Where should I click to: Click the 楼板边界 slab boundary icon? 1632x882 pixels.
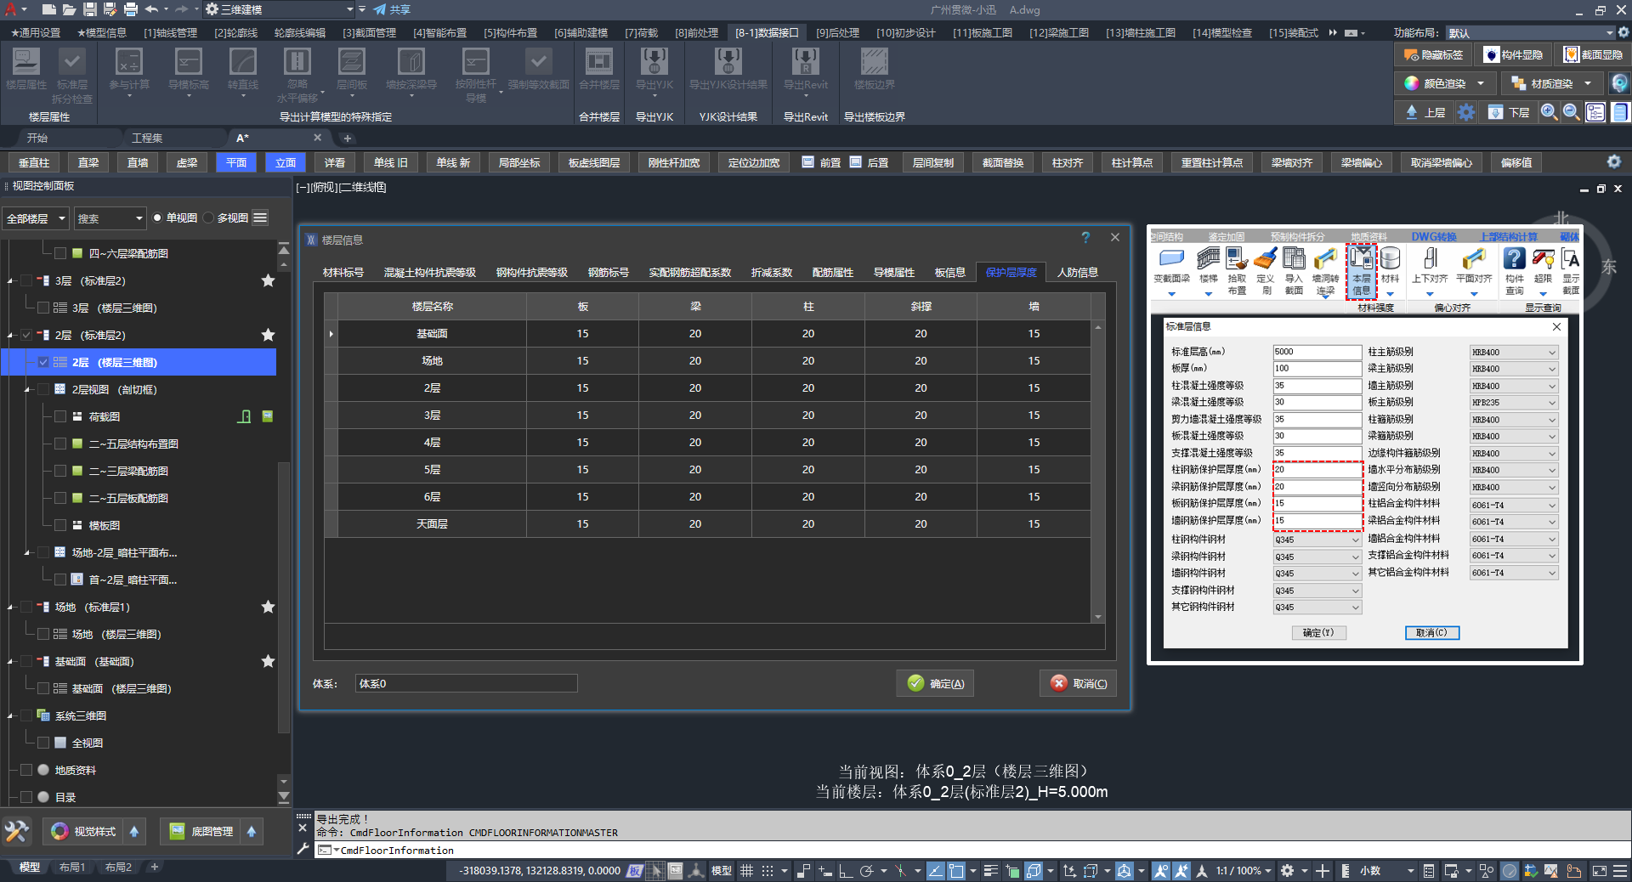(874, 62)
